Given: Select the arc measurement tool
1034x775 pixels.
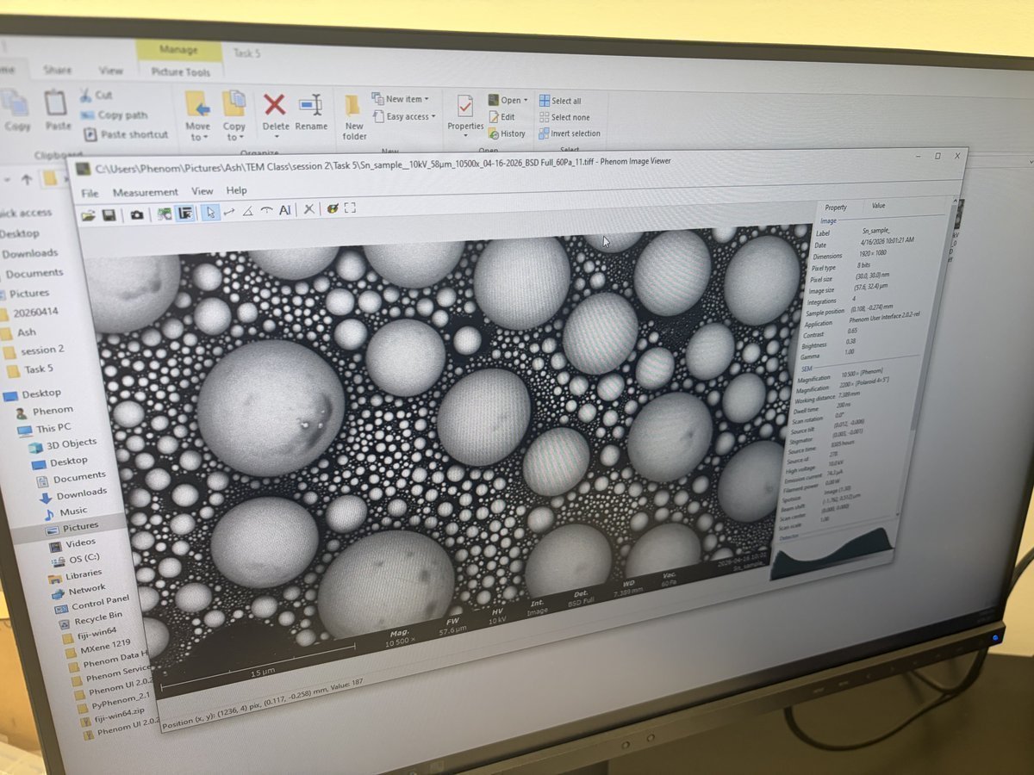Looking at the screenshot, I should 265,210.
